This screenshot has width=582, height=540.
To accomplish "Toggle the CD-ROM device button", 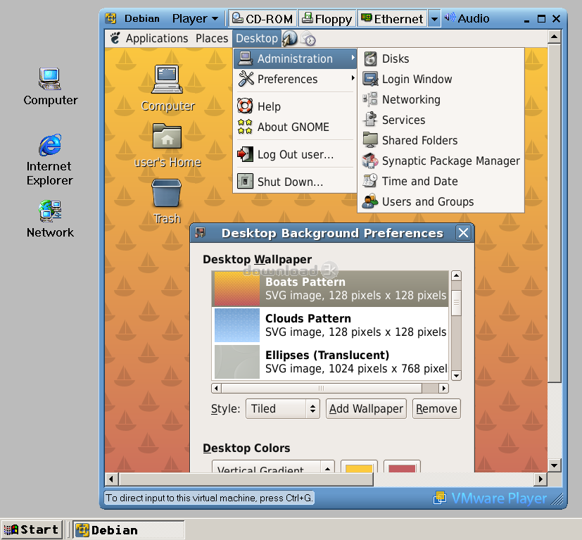I will [x=262, y=18].
